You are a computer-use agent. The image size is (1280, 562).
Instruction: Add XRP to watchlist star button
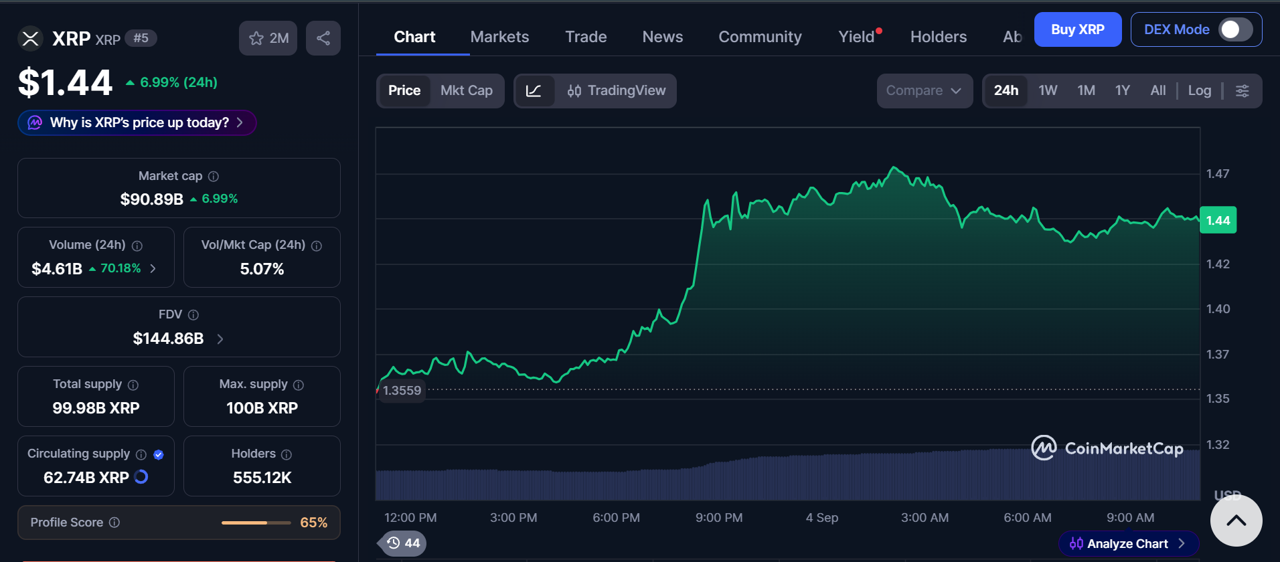pyautogui.click(x=268, y=38)
